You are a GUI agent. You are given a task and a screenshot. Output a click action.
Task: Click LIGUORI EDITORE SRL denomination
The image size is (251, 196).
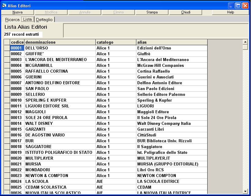(x=60, y=106)
